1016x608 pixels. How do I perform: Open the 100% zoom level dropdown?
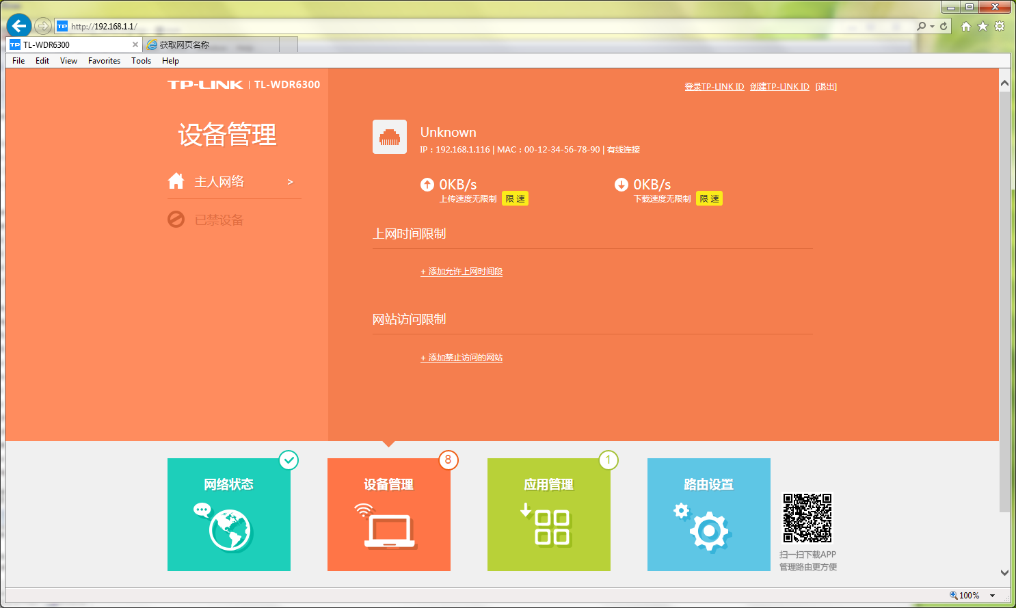993,596
